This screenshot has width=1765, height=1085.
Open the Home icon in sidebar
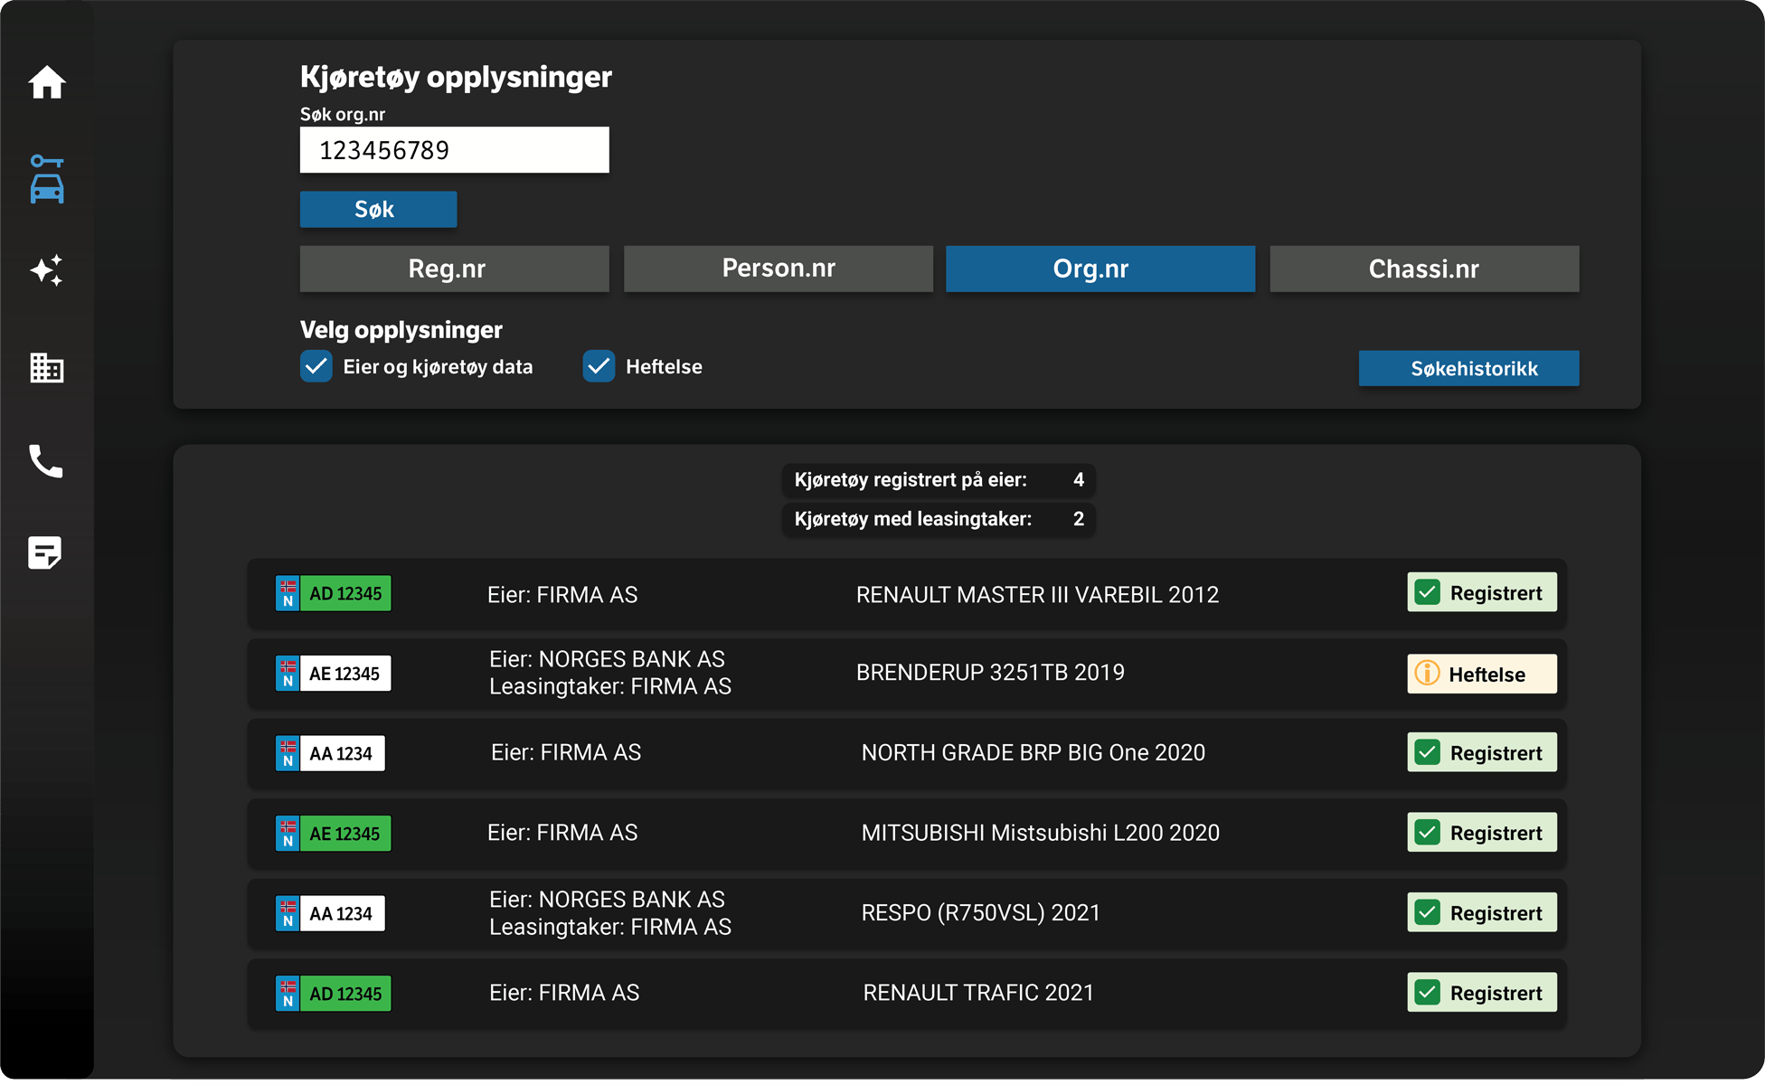(x=47, y=82)
